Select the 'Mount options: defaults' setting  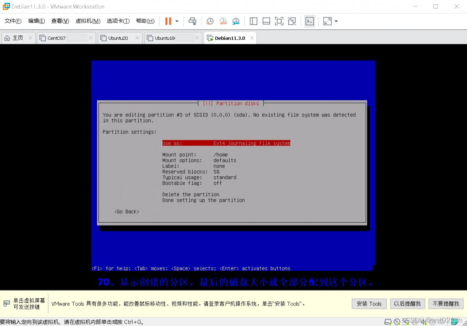click(x=199, y=160)
